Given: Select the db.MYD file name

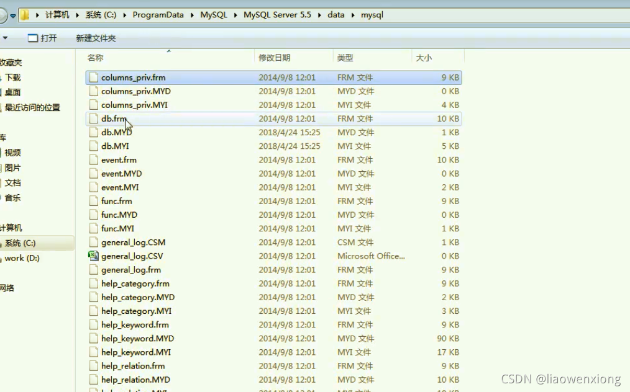Looking at the screenshot, I should tap(117, 132).
